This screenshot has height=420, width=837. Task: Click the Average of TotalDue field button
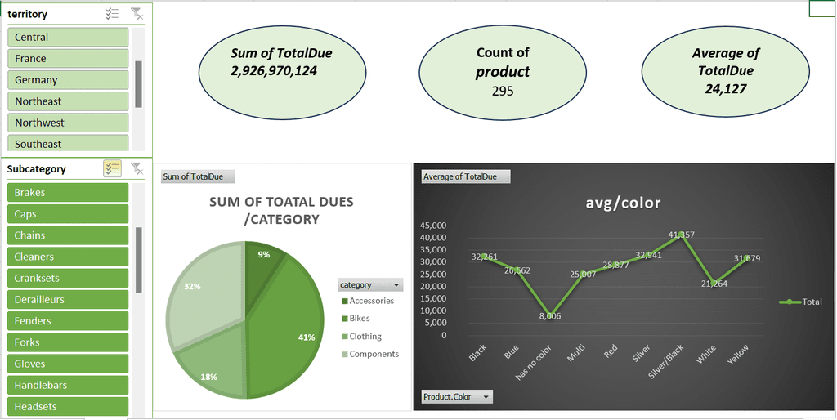click(465, 176)
